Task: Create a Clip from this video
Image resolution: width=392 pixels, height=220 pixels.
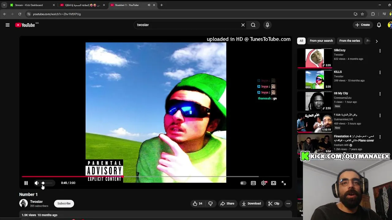Action: (274, 204)
